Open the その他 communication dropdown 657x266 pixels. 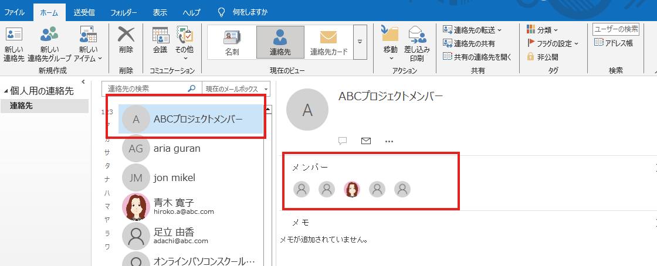(184, 43)
